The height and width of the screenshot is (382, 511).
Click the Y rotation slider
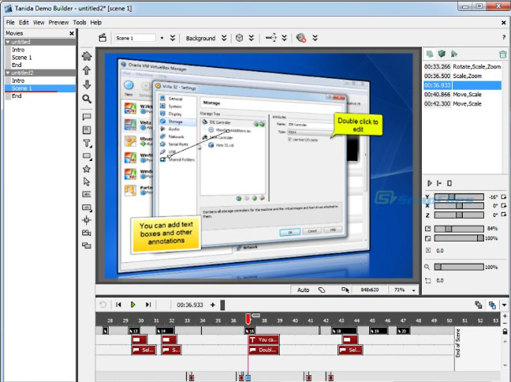(459, 197)
